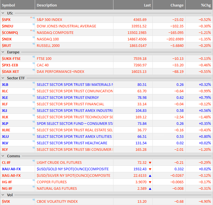The width and height of the screenshot is (213, 205).
Task: Select the $DAX-XET symbol
Action: click(10, 72)
